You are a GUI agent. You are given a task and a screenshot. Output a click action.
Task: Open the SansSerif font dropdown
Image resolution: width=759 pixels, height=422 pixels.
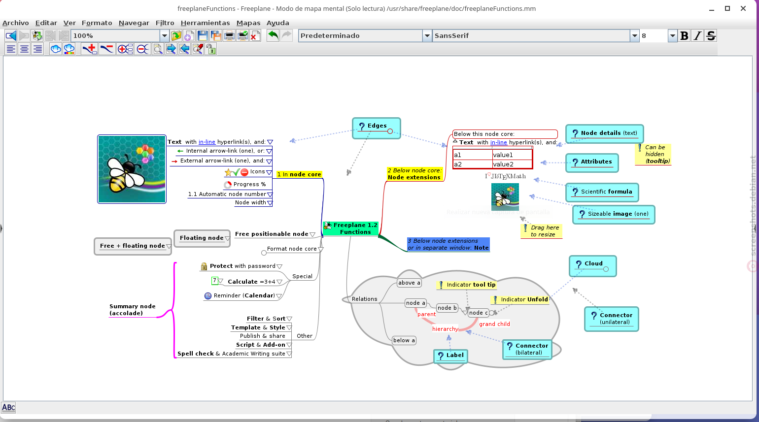coord(634,35)
